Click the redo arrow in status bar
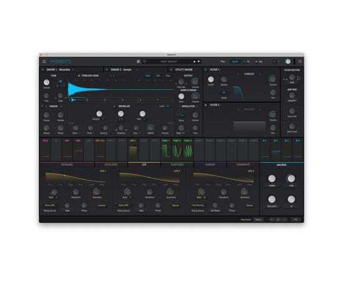This screenshot has width=343, height=281. pyautogui.click(x=284, y=219)
